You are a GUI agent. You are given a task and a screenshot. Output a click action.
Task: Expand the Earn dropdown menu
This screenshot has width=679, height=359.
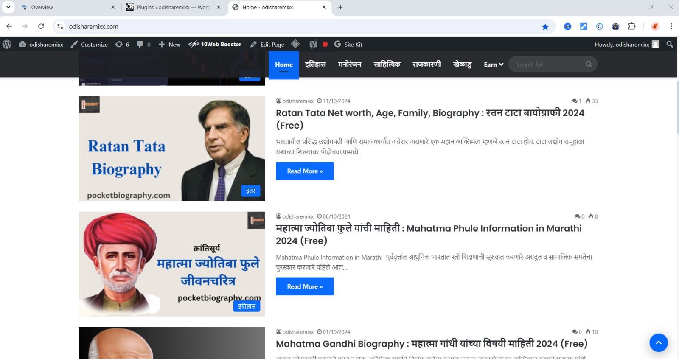494,65
